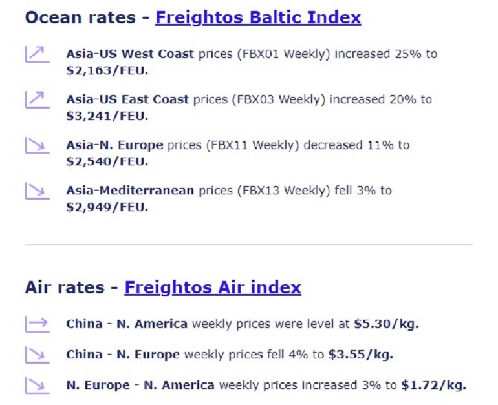The width and height of the screenshot is (498, 405).
Task: Select the $5.30/kg air price text
Action: pos(387,324)
